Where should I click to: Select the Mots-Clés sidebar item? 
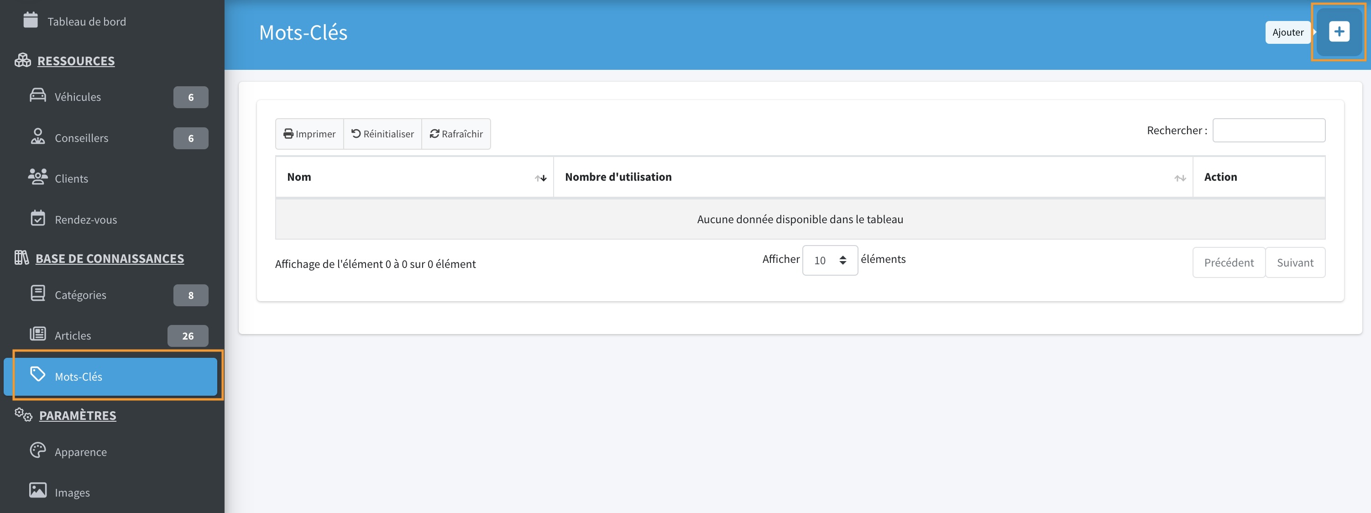79,377
